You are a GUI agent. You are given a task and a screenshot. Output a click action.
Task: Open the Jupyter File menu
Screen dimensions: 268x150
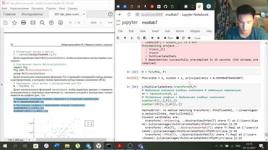[120, 31]
